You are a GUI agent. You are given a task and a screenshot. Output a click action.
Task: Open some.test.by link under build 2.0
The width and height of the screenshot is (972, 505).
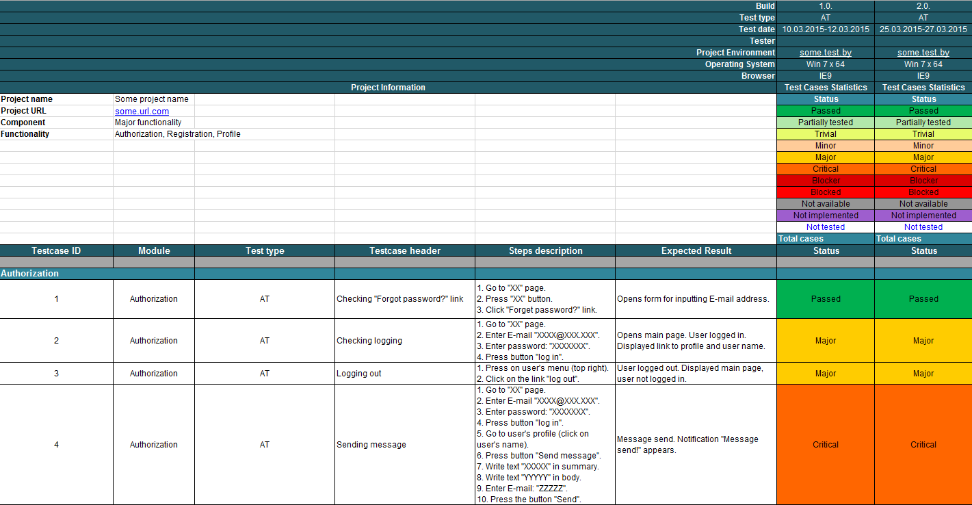click(x=923, y=53)
